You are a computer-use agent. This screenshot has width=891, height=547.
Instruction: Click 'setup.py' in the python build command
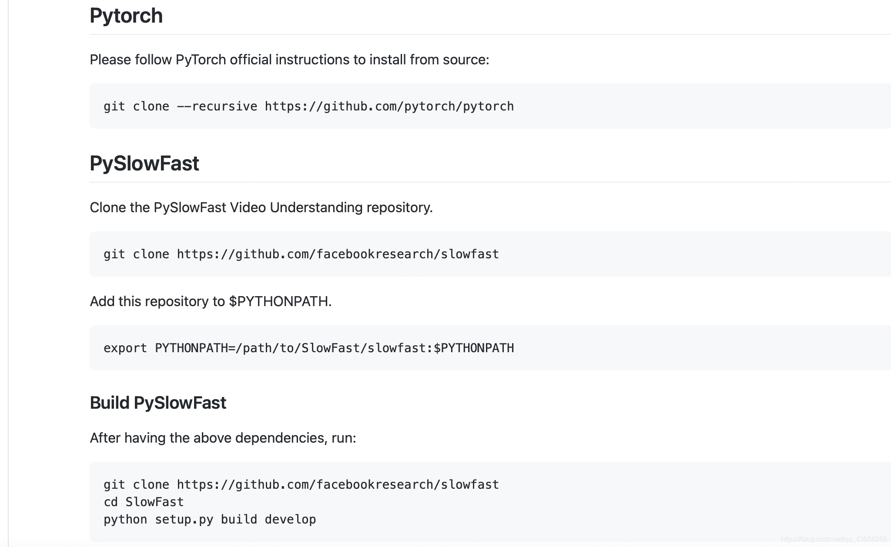(184, 520)
